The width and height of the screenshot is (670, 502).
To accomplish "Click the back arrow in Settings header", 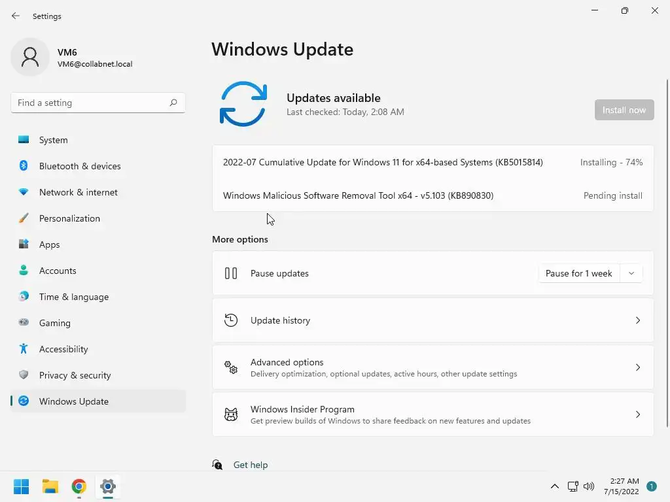I will pyautogui.click(x=16, y=16).
